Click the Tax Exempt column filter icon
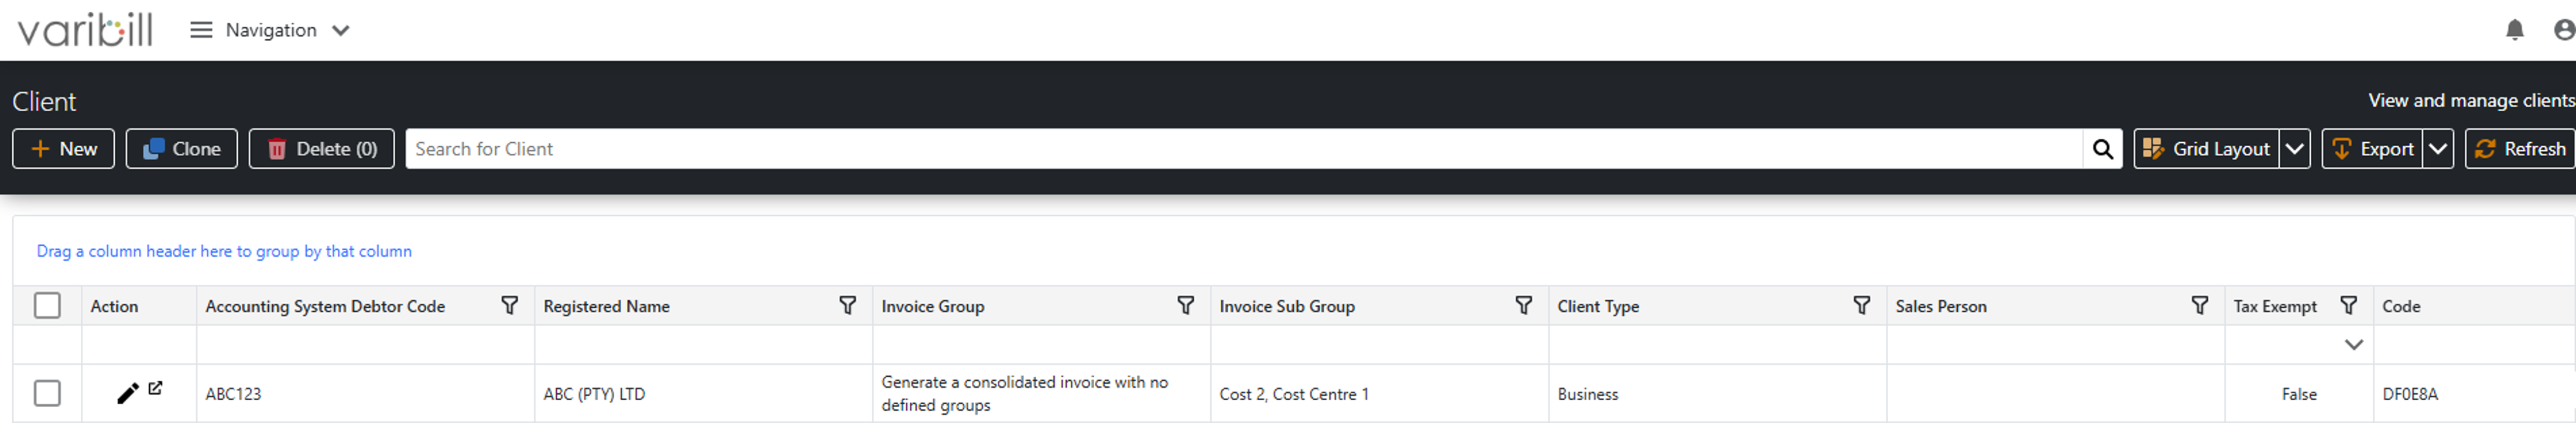The width and height of the screenshot is (2576, 423). (x=2350, y=305)
